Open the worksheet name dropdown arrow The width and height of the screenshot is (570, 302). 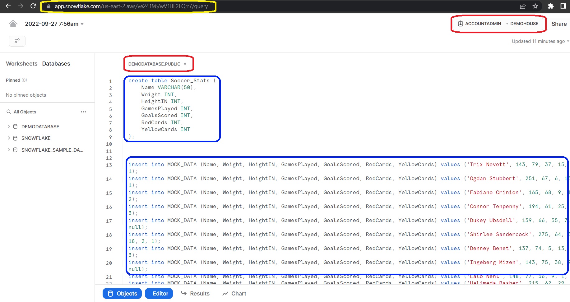pos(82,24)
